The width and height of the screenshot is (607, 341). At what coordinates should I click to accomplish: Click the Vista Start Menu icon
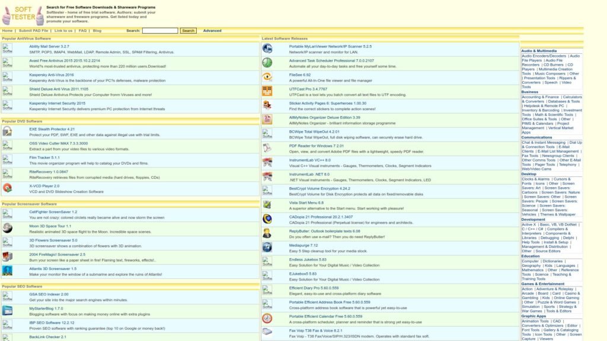[x=267, y=205]
